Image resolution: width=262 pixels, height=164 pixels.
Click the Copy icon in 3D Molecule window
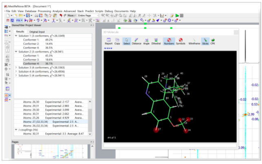point(117,41)
